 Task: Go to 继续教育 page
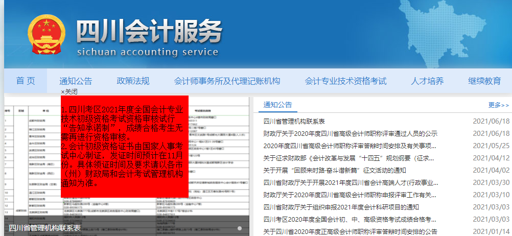[484, 81]
